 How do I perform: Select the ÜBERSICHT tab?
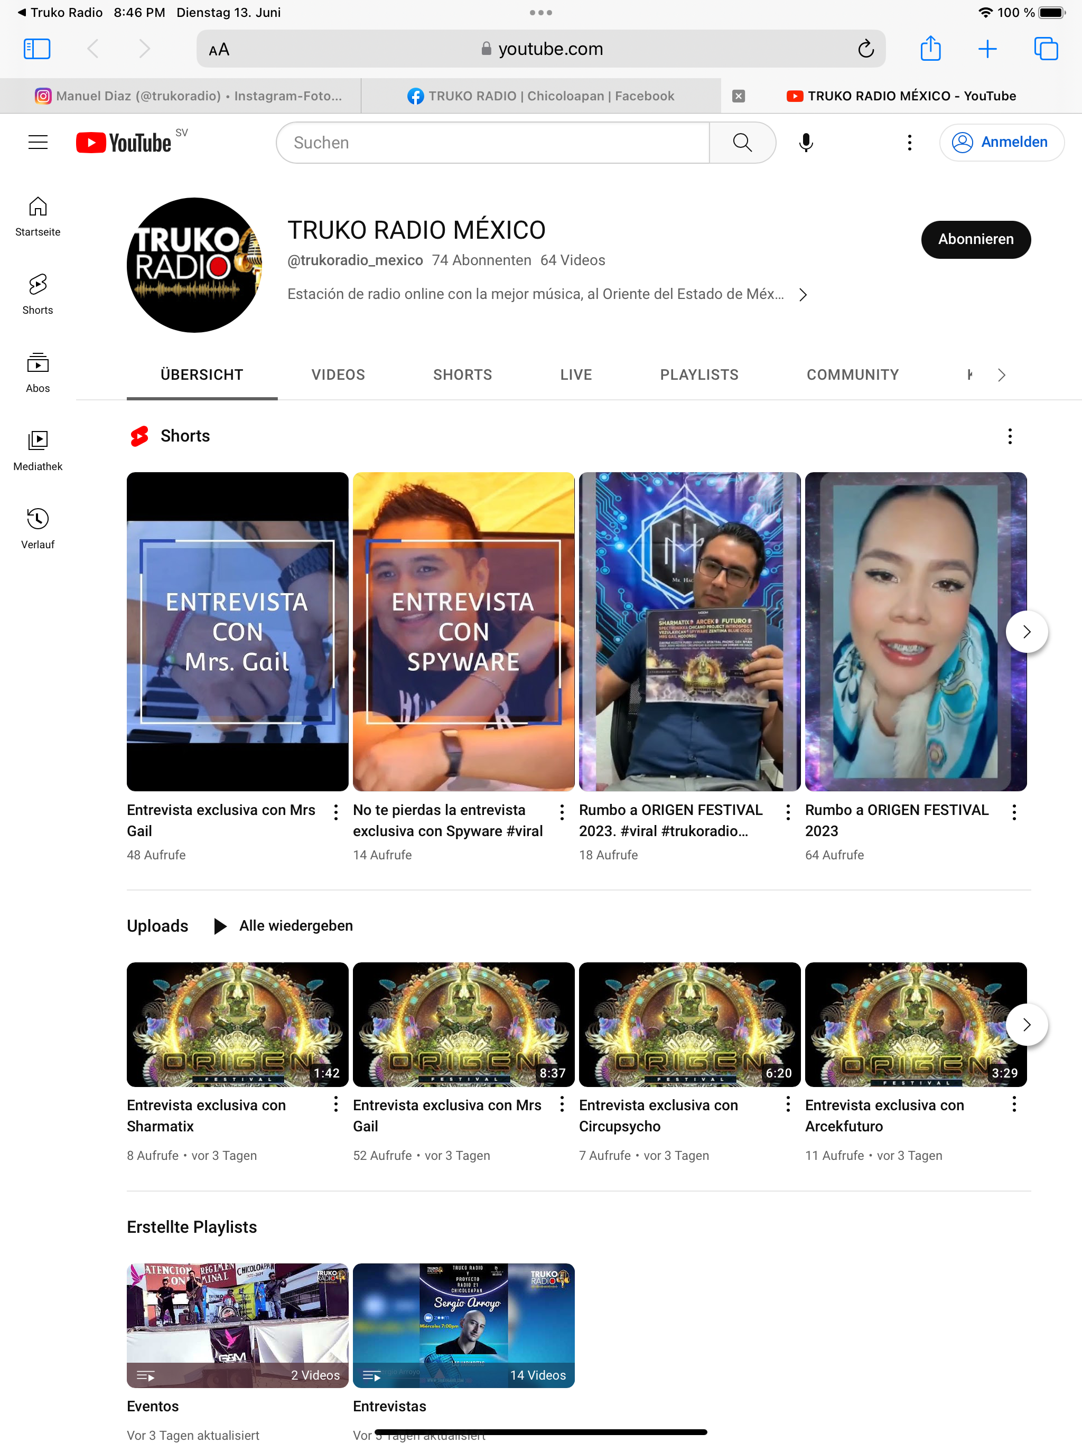pos(202,375)
